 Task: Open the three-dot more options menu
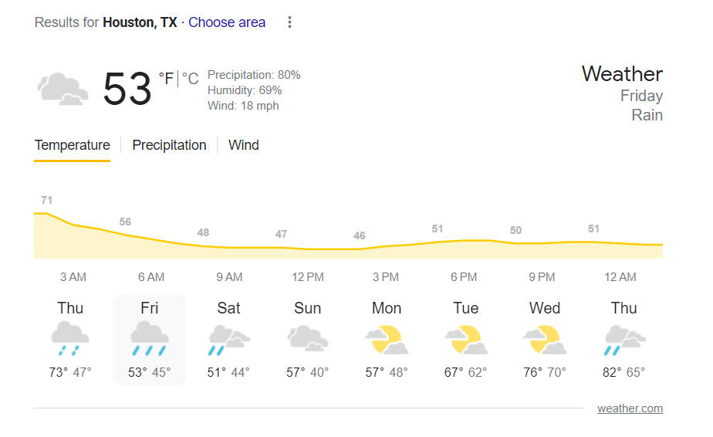(290, 22)
